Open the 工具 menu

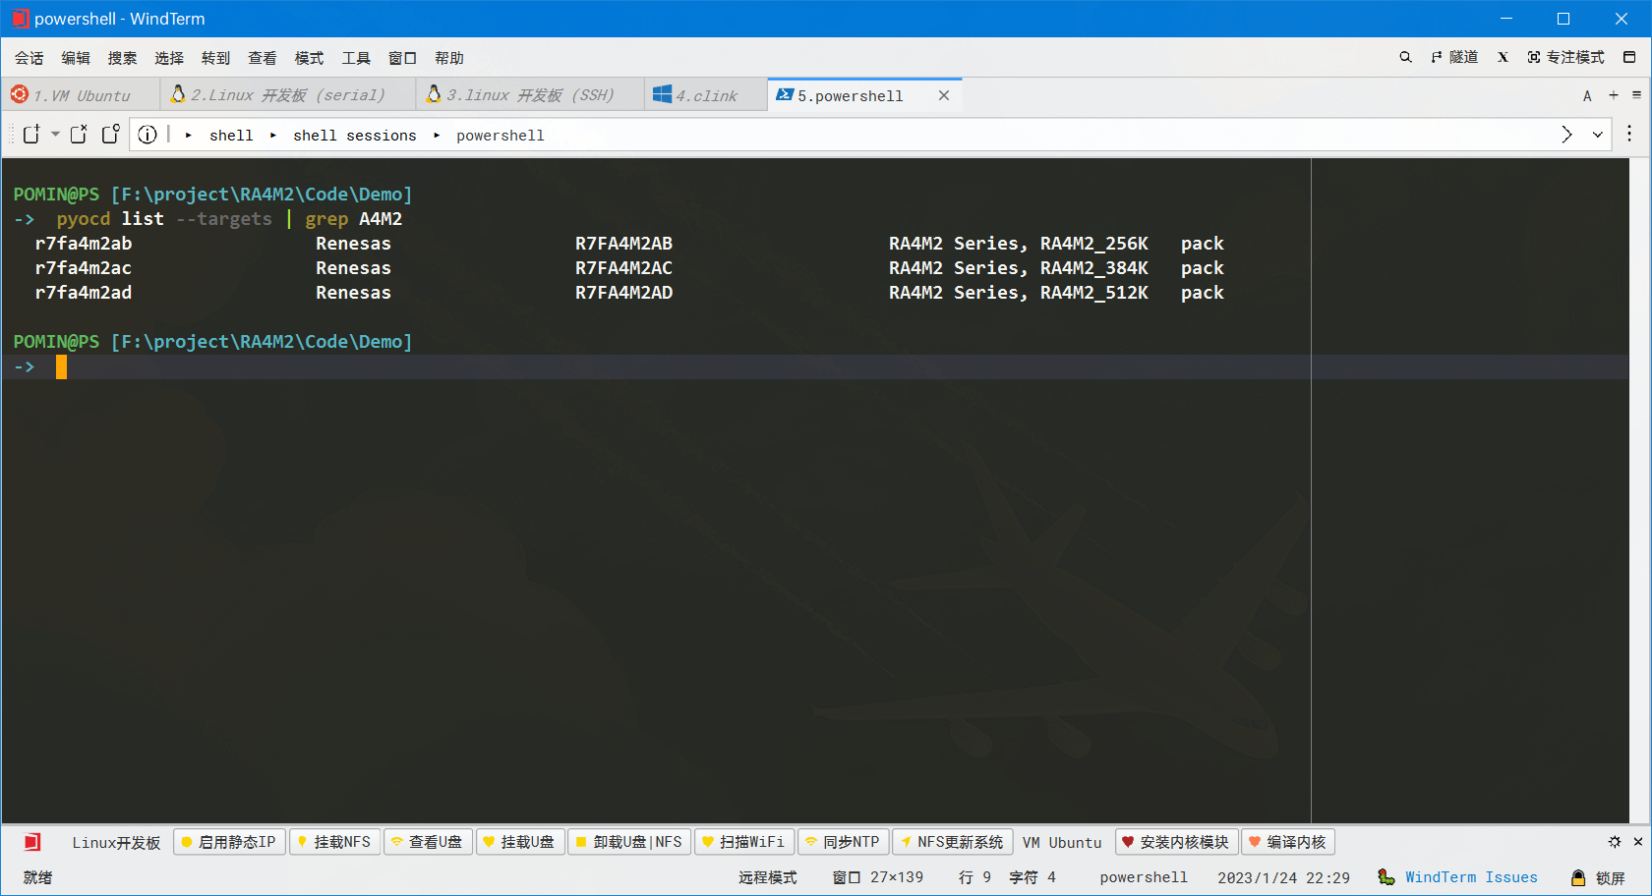(x=356, y=58)
